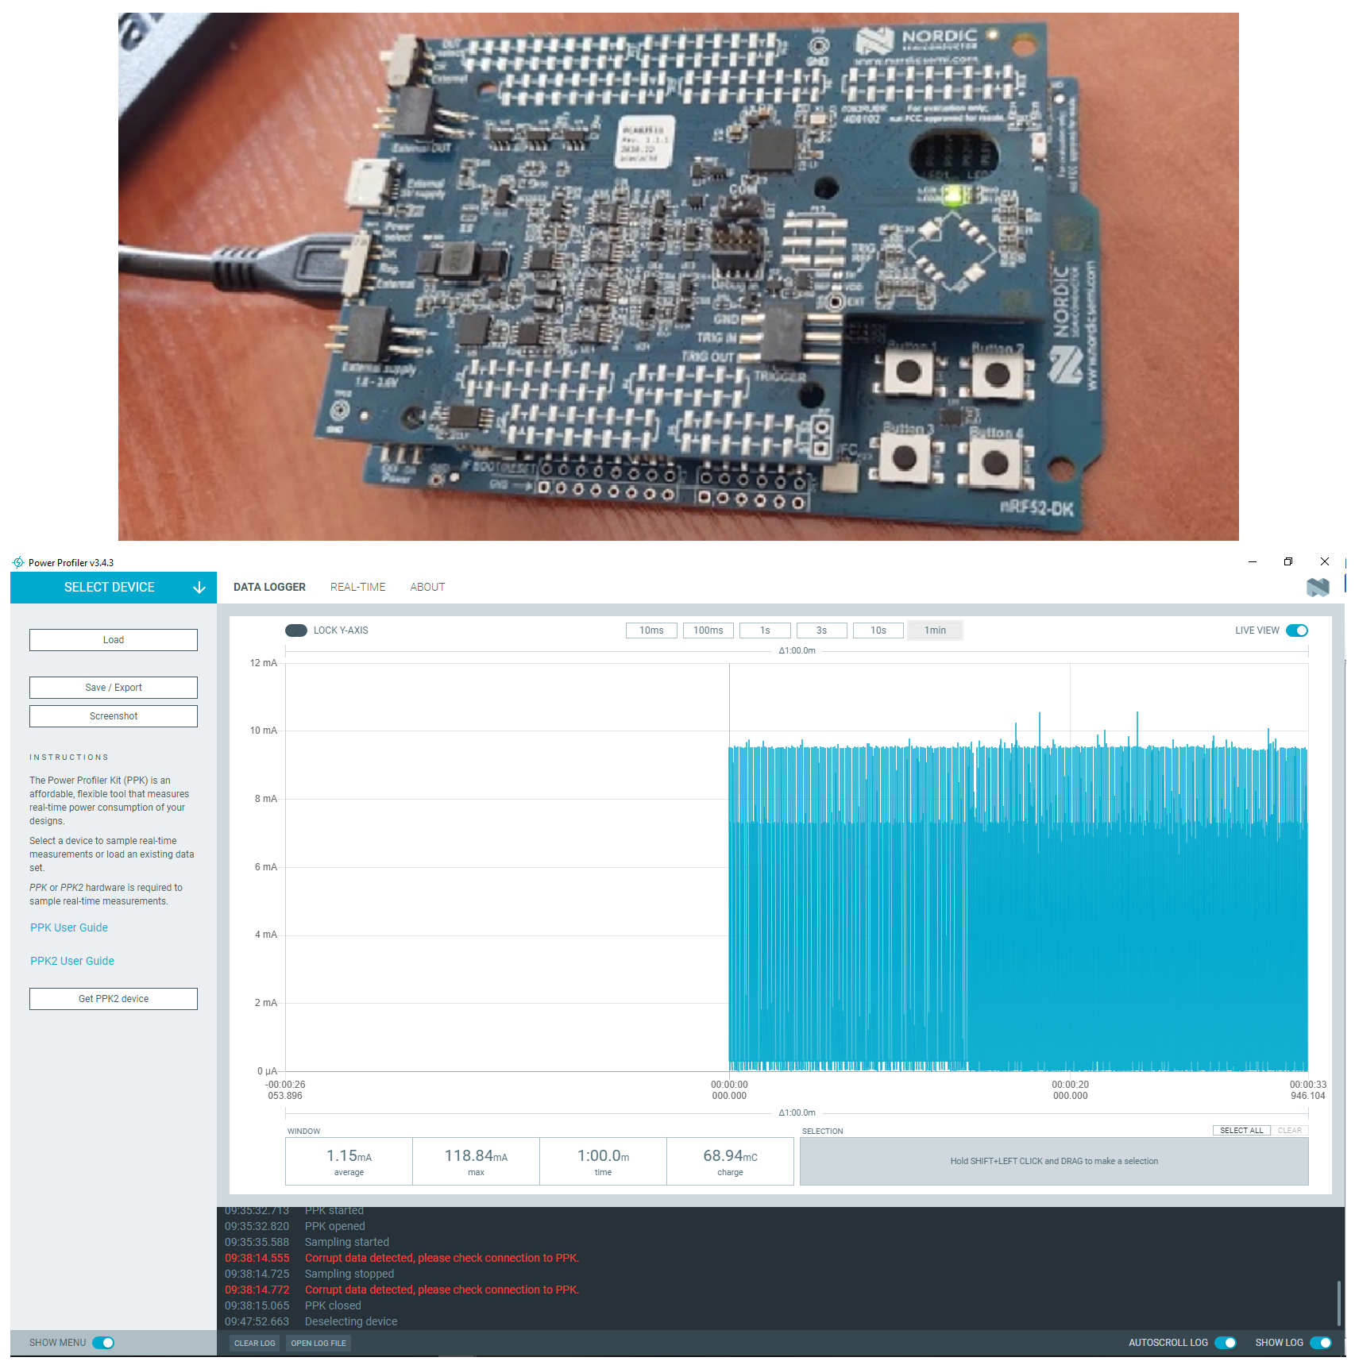
Task: Click SELECT ALL in the selection panel
Action: 1241,1130
